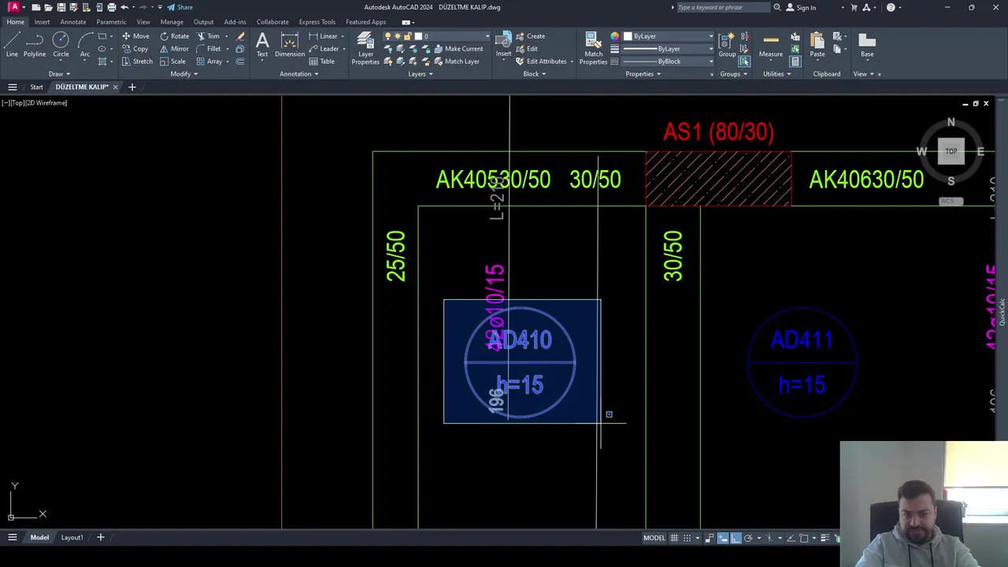Click Make Current layer button
The height and width of the screenshot is (567, 1008).
(458, 49)
